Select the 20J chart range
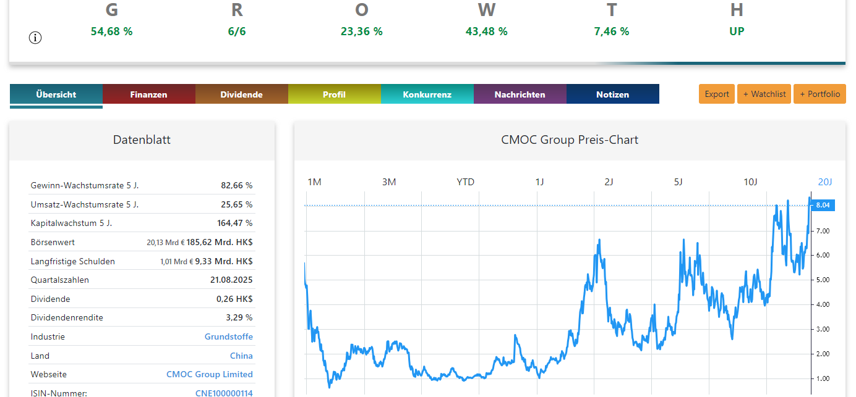The image size is (856, 397). click(x=825, y=182)
